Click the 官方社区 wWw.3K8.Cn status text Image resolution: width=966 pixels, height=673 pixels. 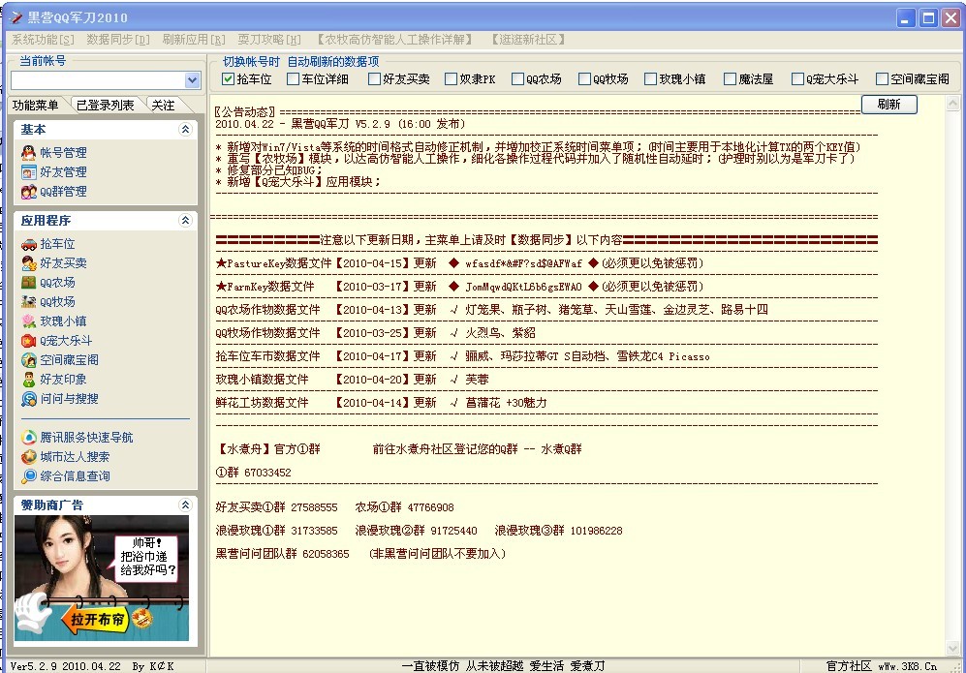pos(881,666)
